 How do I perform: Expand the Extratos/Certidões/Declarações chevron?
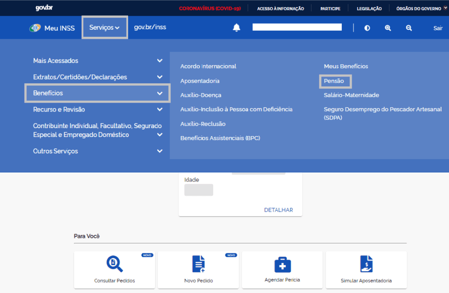[160, 77]
